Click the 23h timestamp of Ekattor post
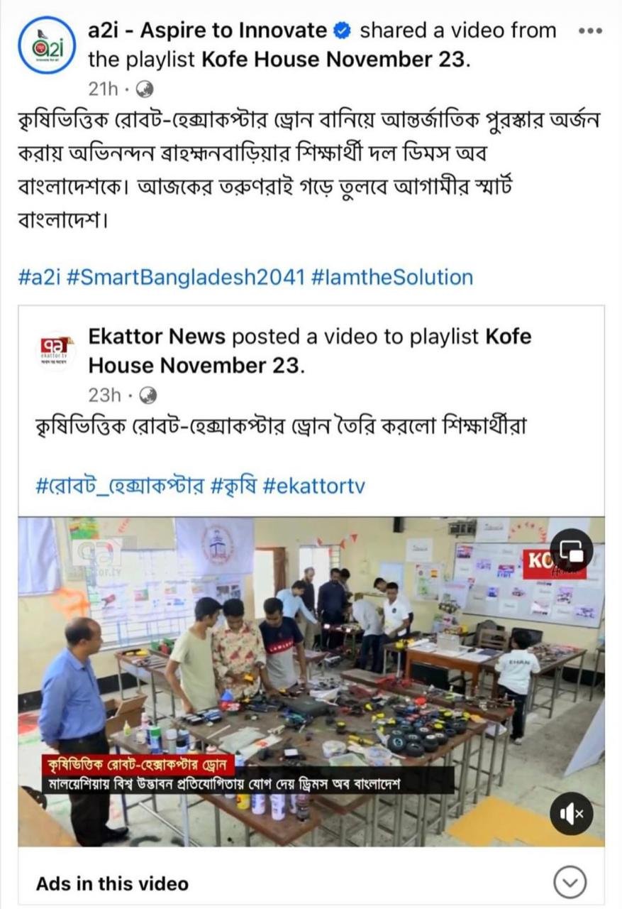Viewport: 622px width, 909px height. point(104,394)
